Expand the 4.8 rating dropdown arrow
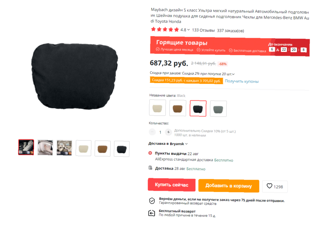Screen dimensions: 318x231 (188, 30)
